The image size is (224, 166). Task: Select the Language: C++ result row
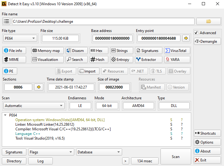[x=96, y=133]
